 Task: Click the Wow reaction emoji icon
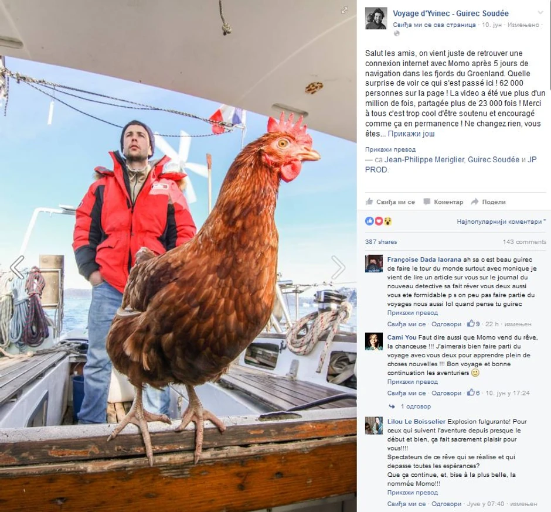(387, 221)
